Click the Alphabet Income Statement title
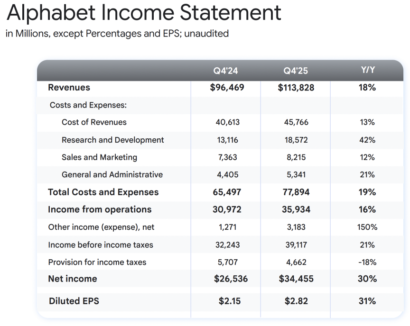410x326 pixels. pos(144,14)
